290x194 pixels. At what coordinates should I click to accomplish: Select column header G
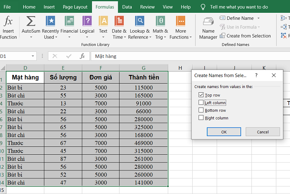[143, 68]
